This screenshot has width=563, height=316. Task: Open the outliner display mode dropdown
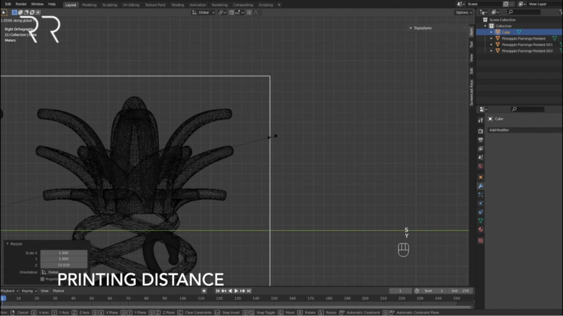tap(495, 12)
